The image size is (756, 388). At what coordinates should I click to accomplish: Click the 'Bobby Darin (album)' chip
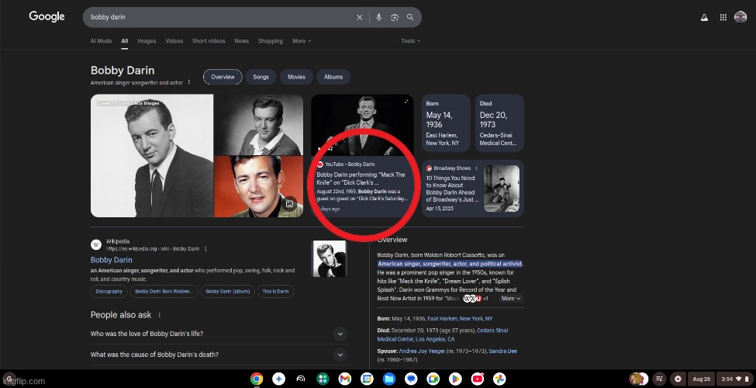pyautogui.click(x=227, y=292)
